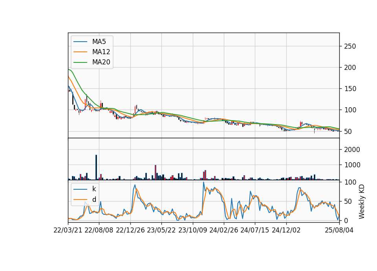Click the 23/05/22 date axis label
Image resolution: width=377 pixels, height=271 pixels.
161,230
